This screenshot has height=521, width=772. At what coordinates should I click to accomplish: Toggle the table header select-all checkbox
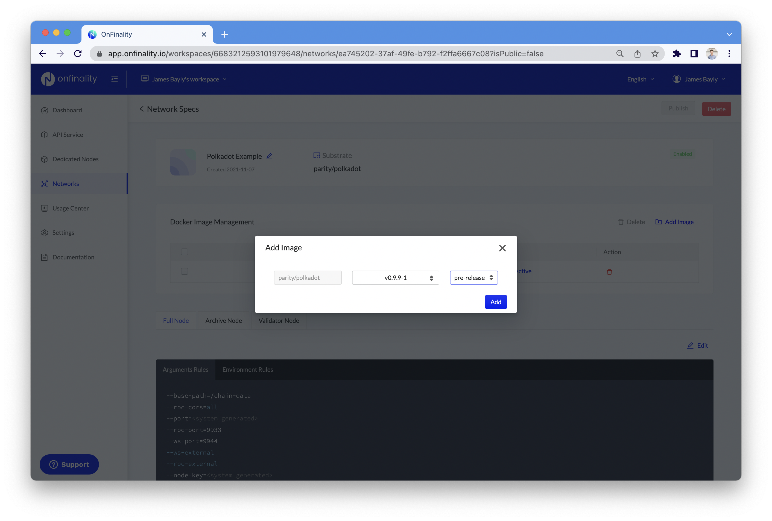point(184,252)
